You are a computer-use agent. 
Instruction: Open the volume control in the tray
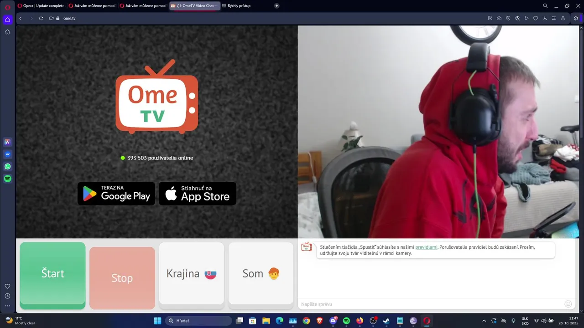point(544,321)
